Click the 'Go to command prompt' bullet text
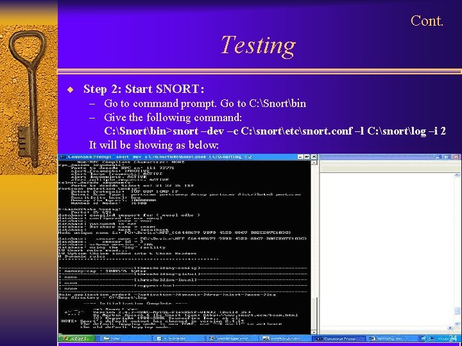462x346 pixels. 205,104
